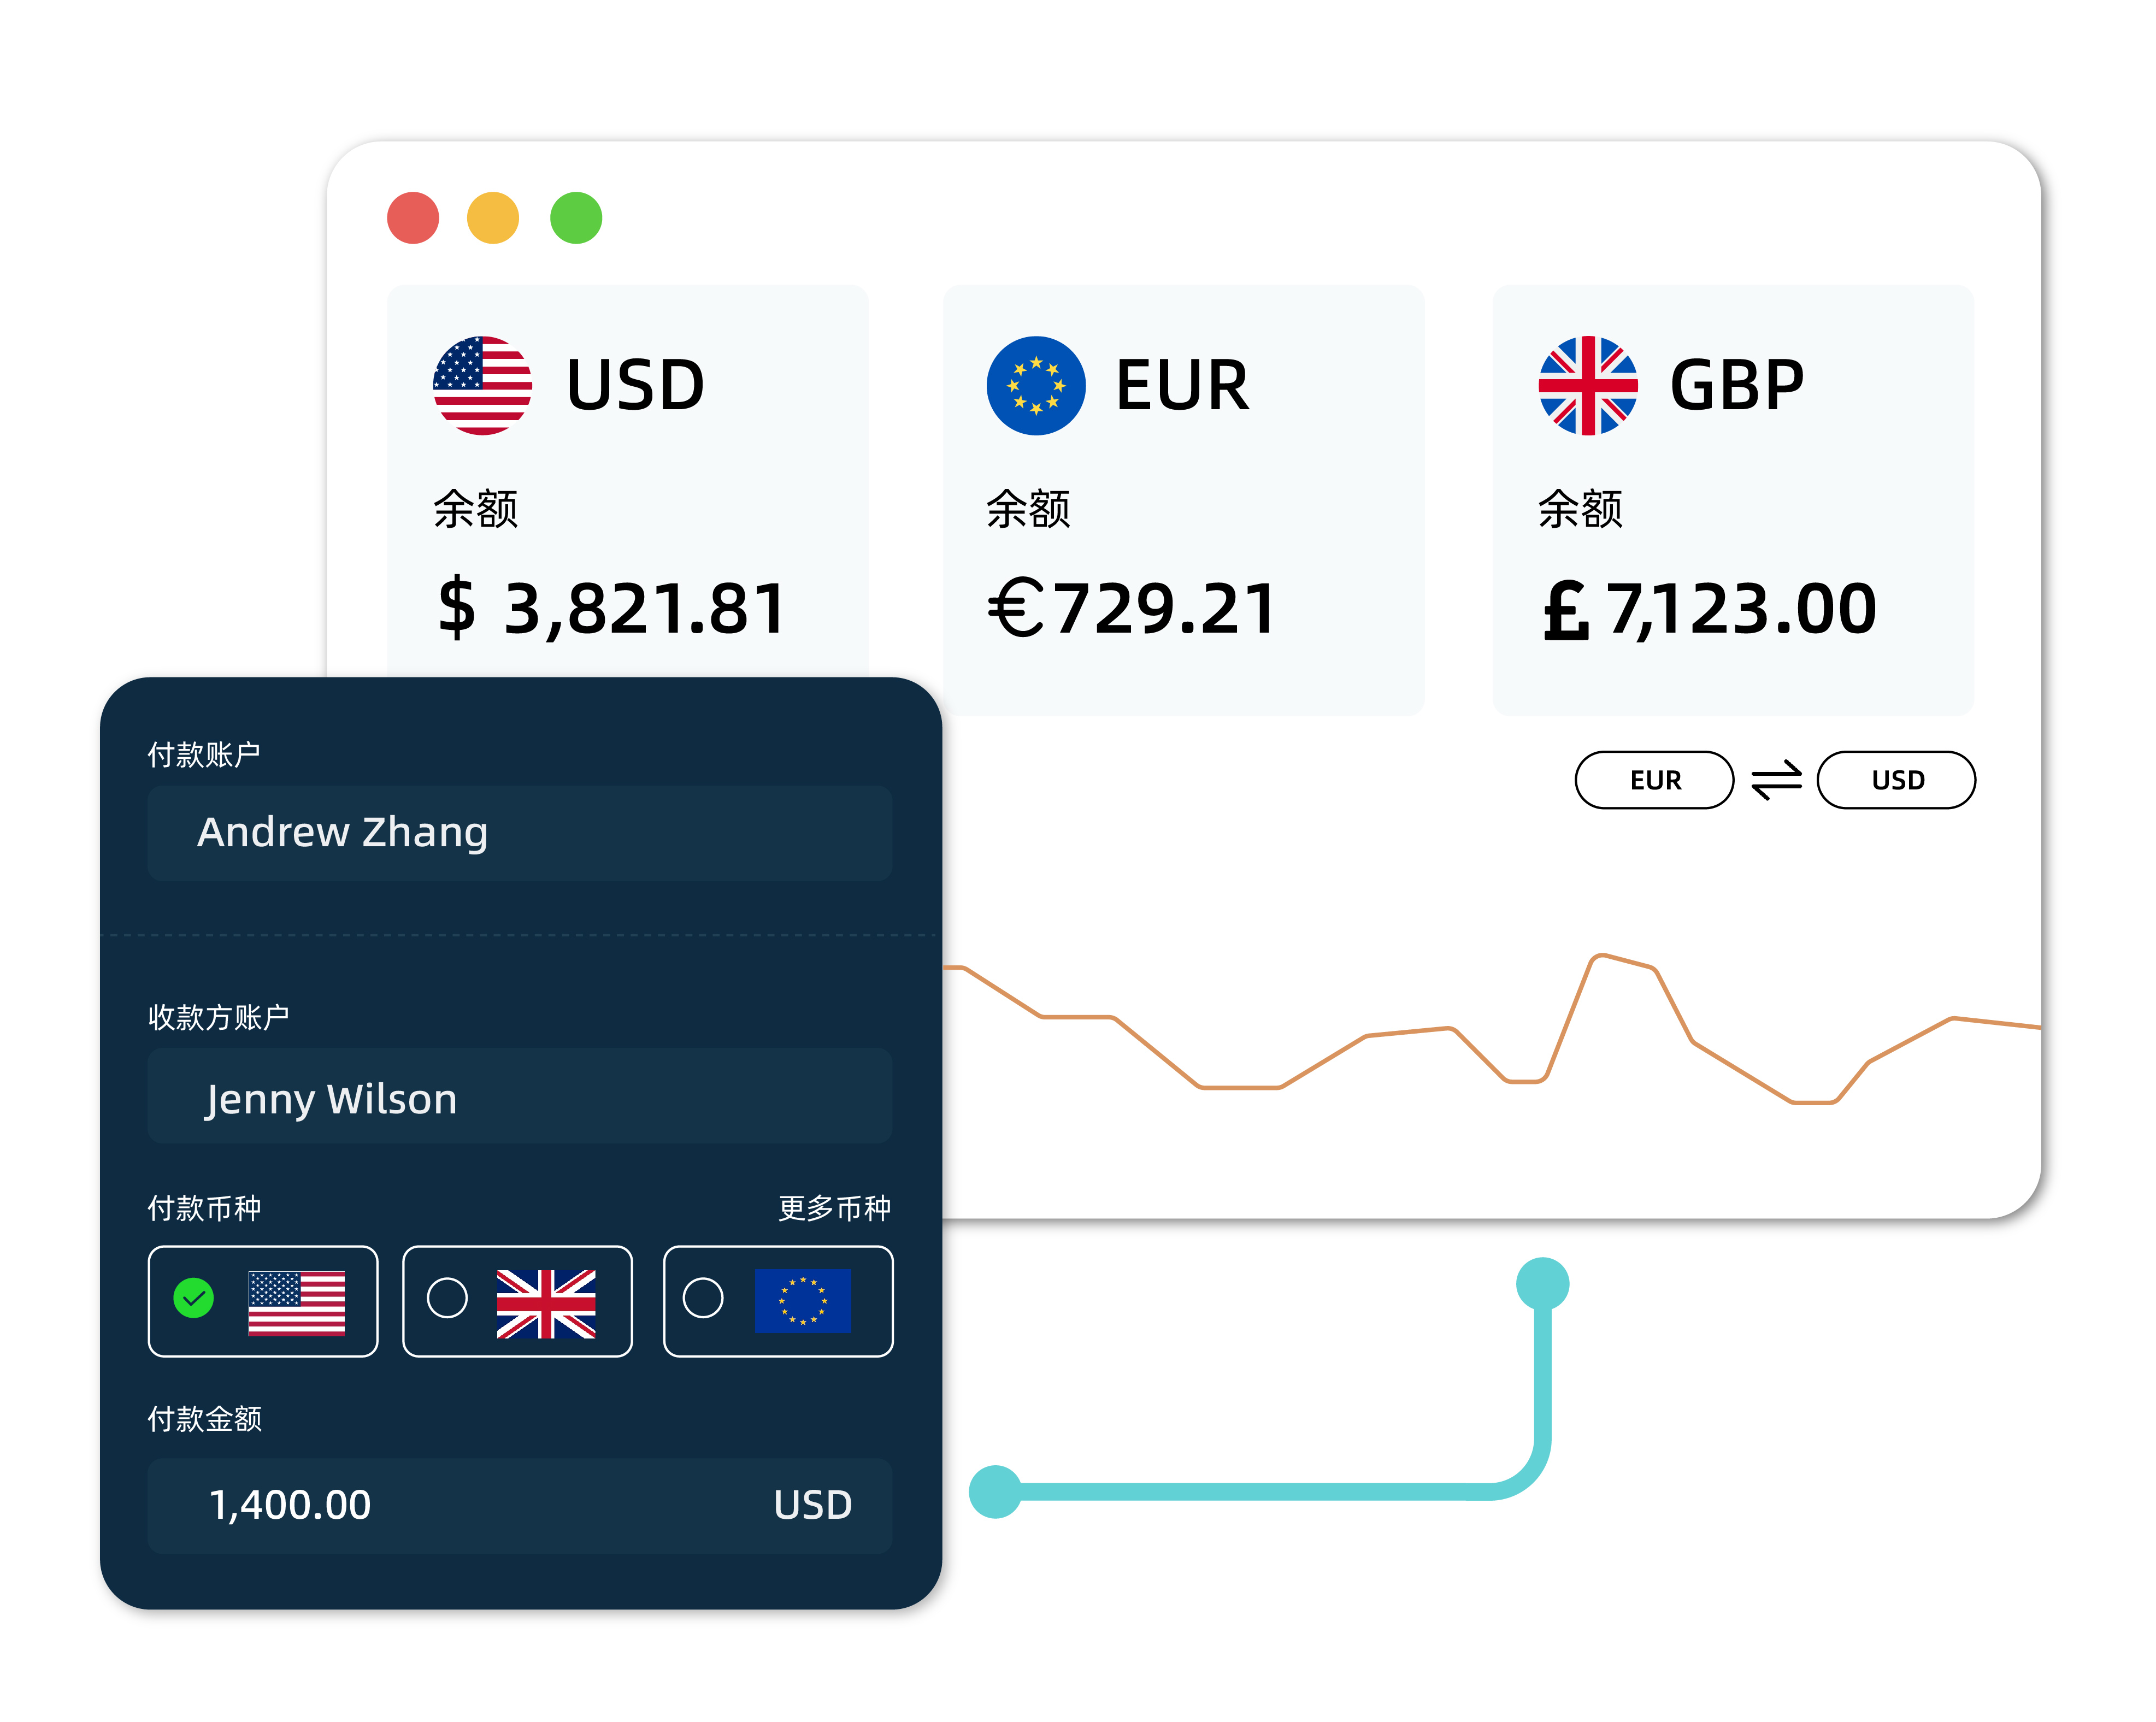The height and width of the screenshot is (1722, 2156).
Task: Open the Andrew Zhang payer account field
Action: coord(519,833)
